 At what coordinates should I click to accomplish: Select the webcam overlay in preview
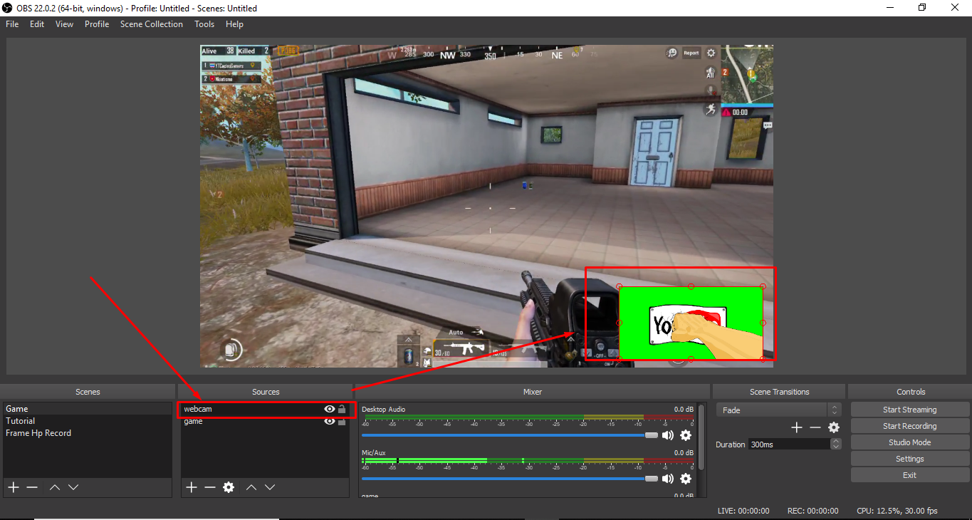click(691, 323)
